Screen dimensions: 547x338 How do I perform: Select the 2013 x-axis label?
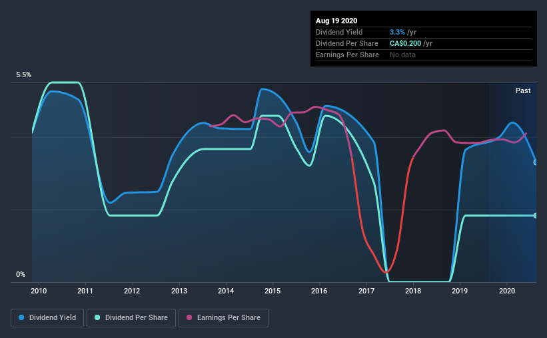click(x=179, y=291)
